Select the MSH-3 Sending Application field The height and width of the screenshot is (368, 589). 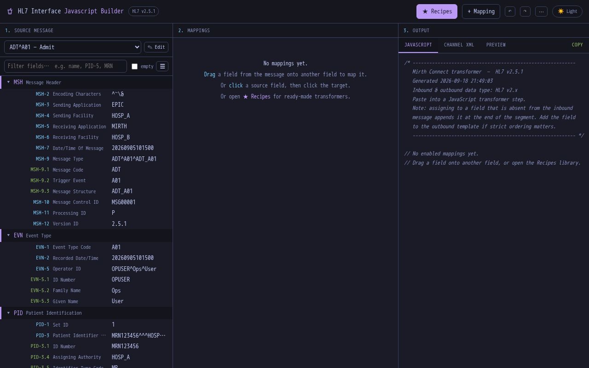click(x=86, y=105)
